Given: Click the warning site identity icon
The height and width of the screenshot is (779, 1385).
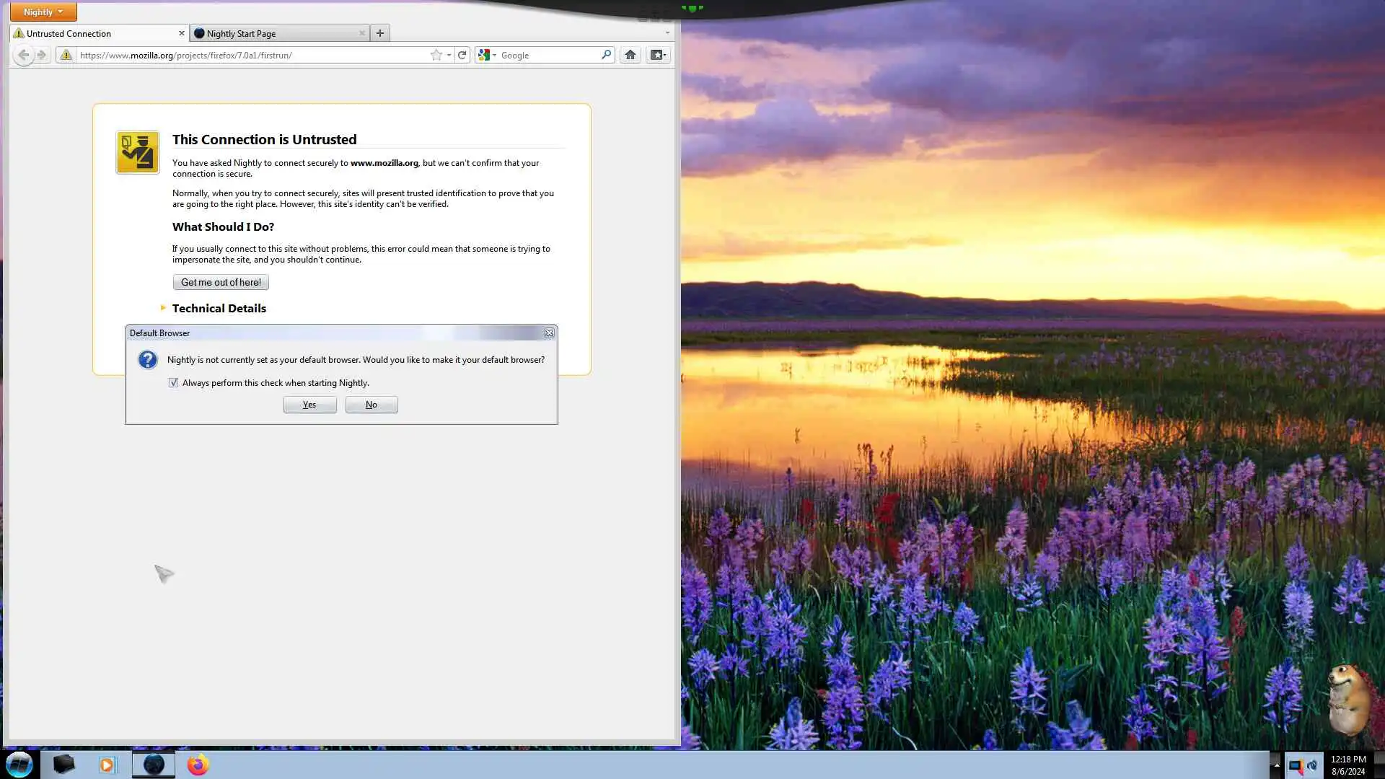Looking at the screenshot, I should click(x=66, y=55).
